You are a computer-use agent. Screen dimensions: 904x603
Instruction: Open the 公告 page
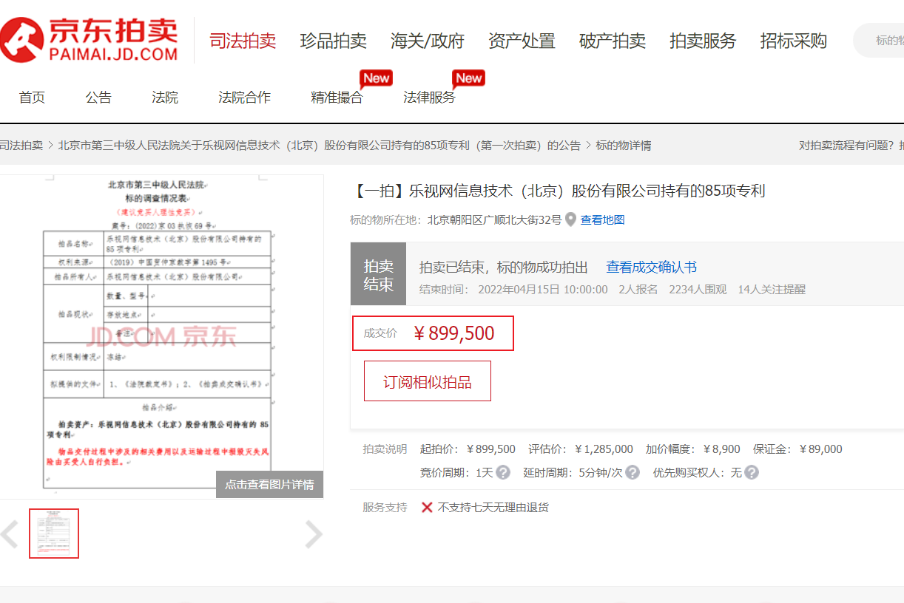coord(98,97)
